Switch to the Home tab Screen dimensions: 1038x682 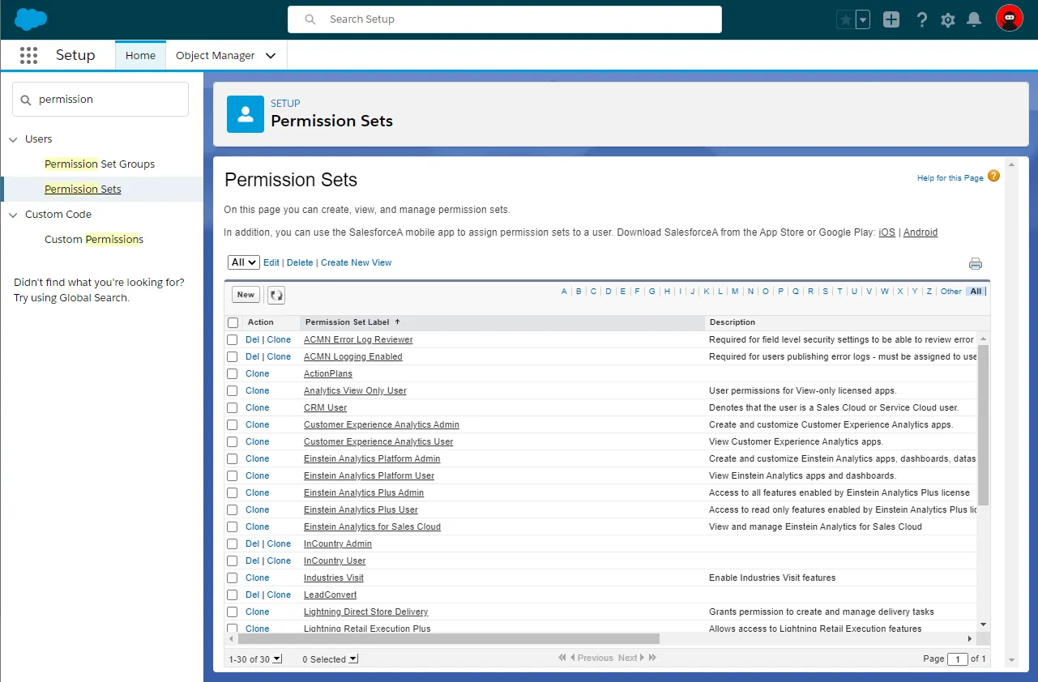tap(140, 56)
